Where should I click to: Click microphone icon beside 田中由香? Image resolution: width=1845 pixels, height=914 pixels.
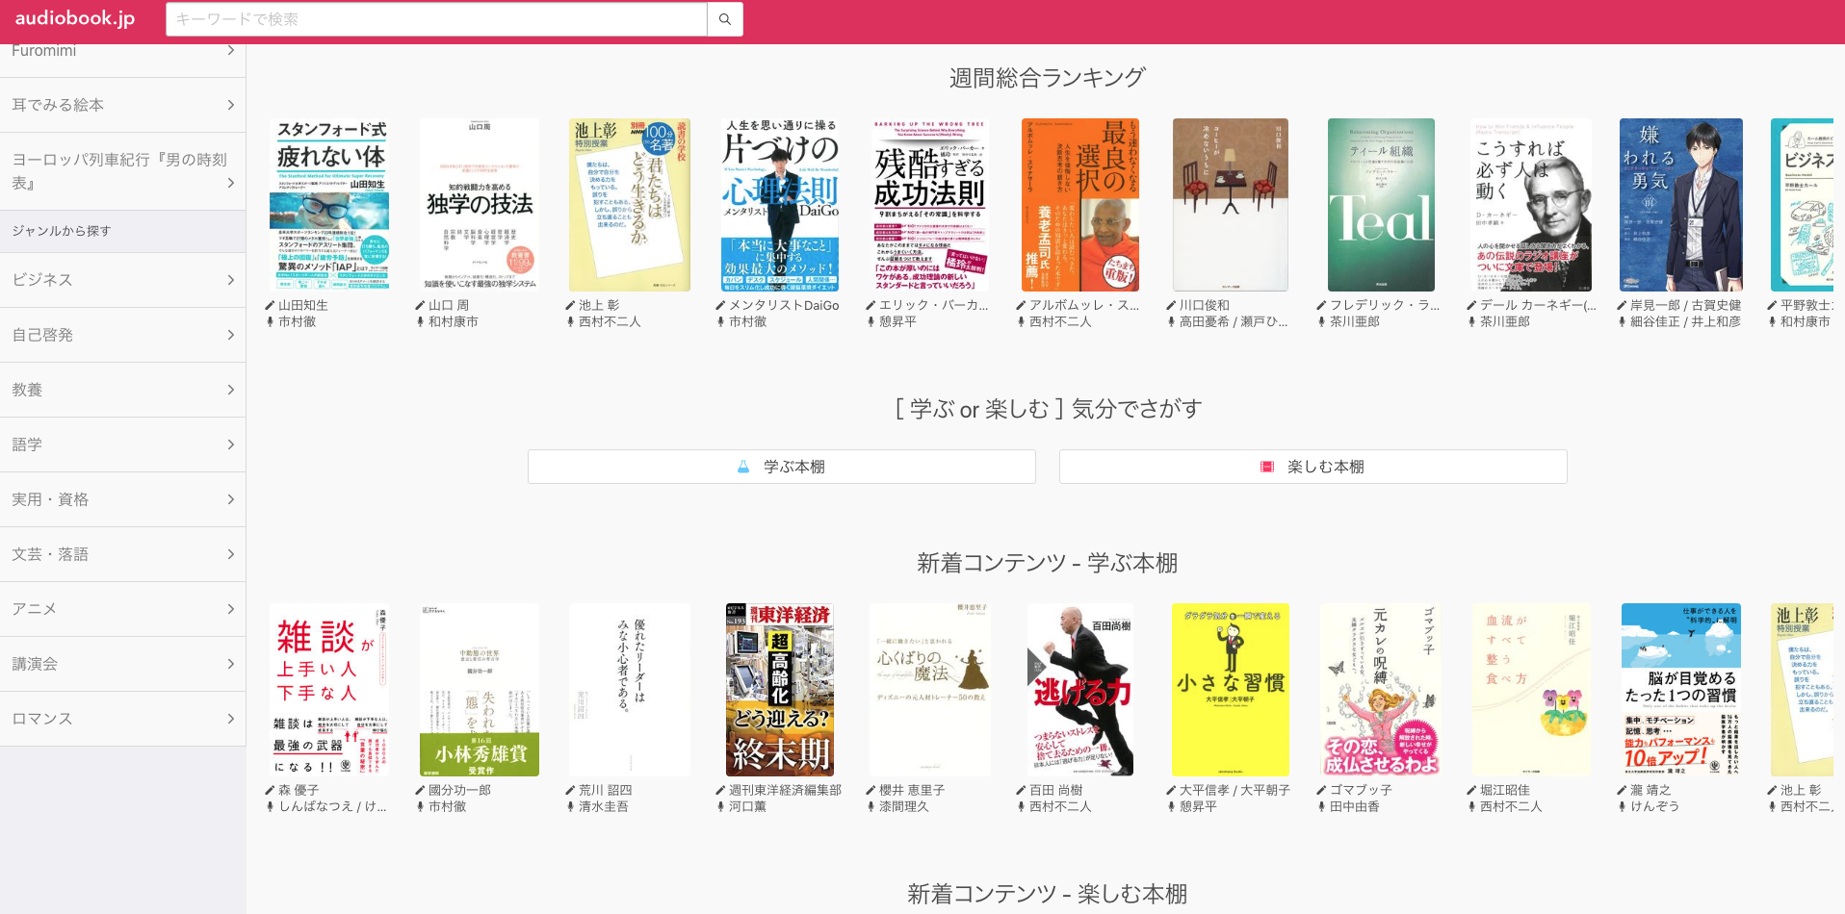1321,806
